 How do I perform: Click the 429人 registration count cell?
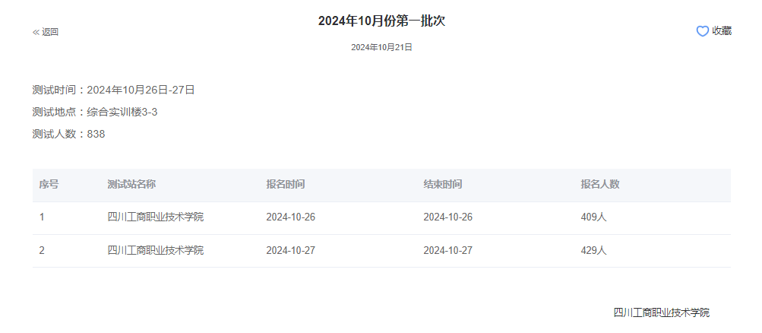(594, 251)
